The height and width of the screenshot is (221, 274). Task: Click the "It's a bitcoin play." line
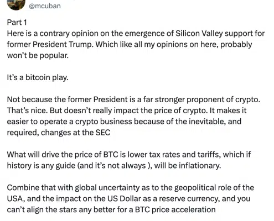pyautogui.click(x=38, y=77)
